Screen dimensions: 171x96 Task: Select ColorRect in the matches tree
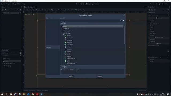69,42
